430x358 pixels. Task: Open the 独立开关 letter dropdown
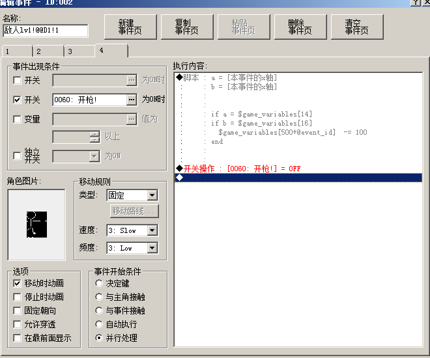(94, 156)
